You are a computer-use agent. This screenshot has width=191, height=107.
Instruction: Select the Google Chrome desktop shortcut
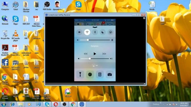[x=5, y=79]
